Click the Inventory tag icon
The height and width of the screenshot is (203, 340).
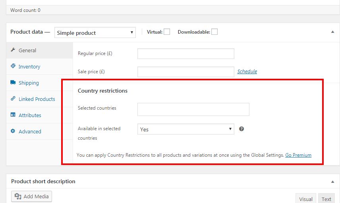[x=13, y=66]
